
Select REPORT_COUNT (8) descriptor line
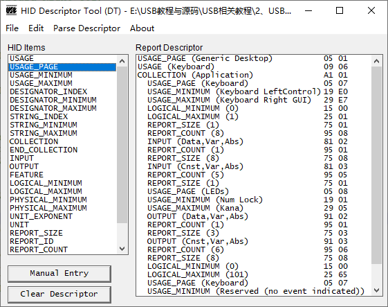254,134
